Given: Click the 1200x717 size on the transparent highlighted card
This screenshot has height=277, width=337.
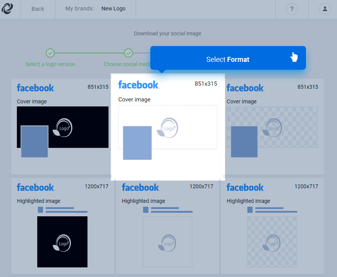Looking at the screenshot, I should (x=306, y=187).
